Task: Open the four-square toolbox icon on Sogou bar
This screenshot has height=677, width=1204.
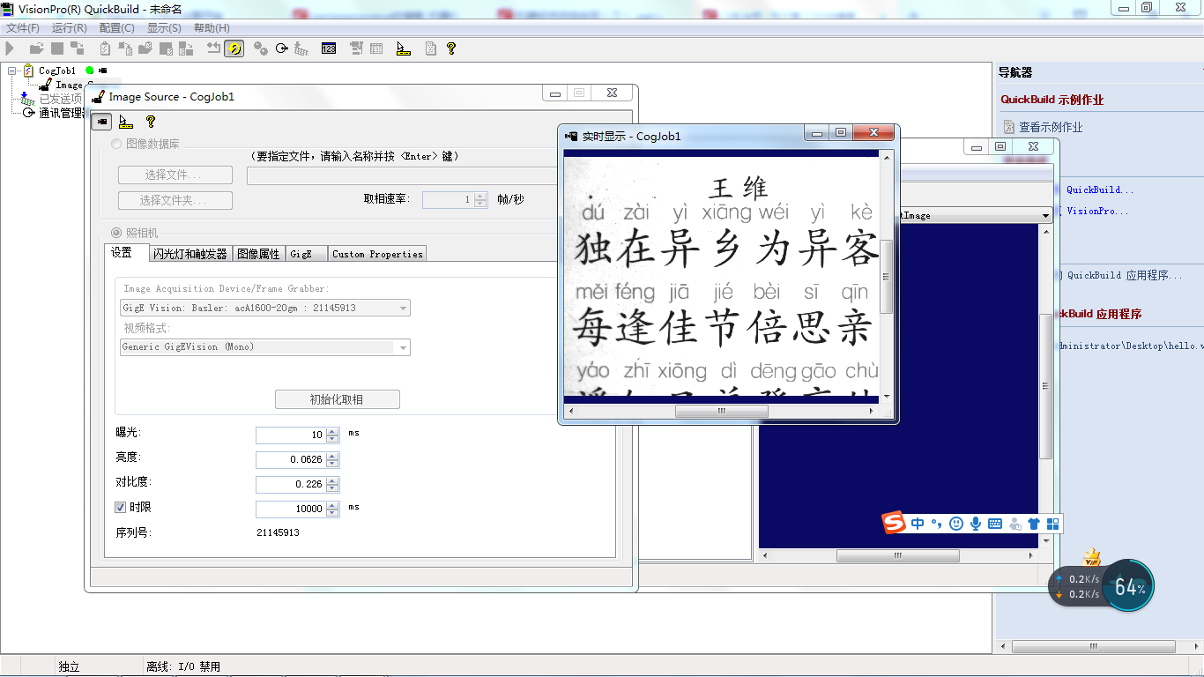Action: pos(1052,524)
